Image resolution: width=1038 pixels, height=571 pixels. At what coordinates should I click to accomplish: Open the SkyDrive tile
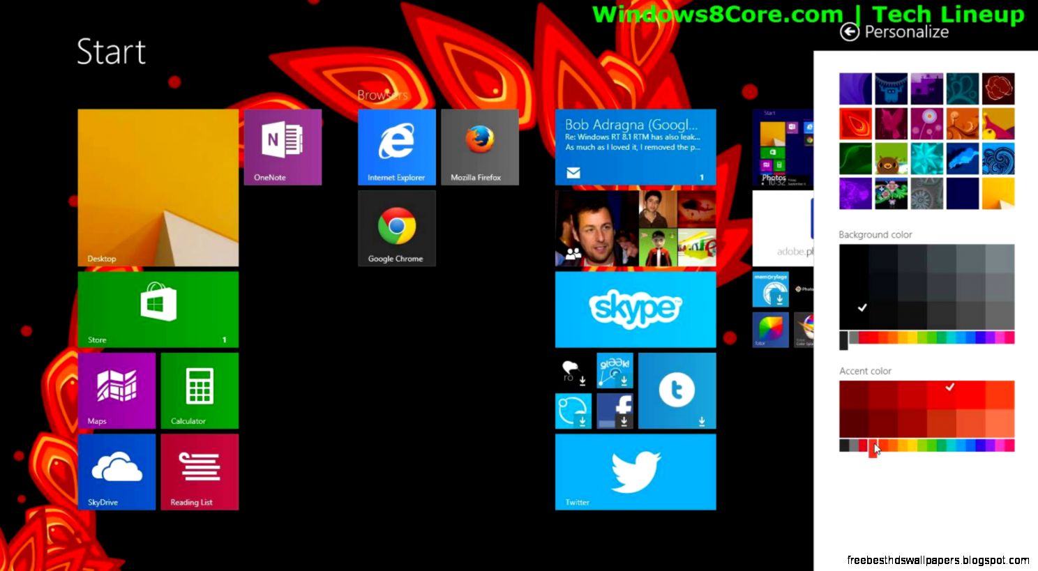coord(116,472)
